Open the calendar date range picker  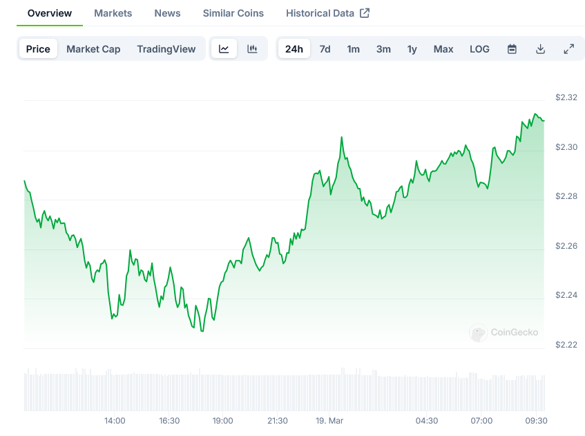click(x=512, y=49)
